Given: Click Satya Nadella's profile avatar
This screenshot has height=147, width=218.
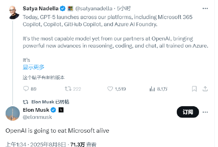Looking at the screenshot, I should [x=14, y=13].
